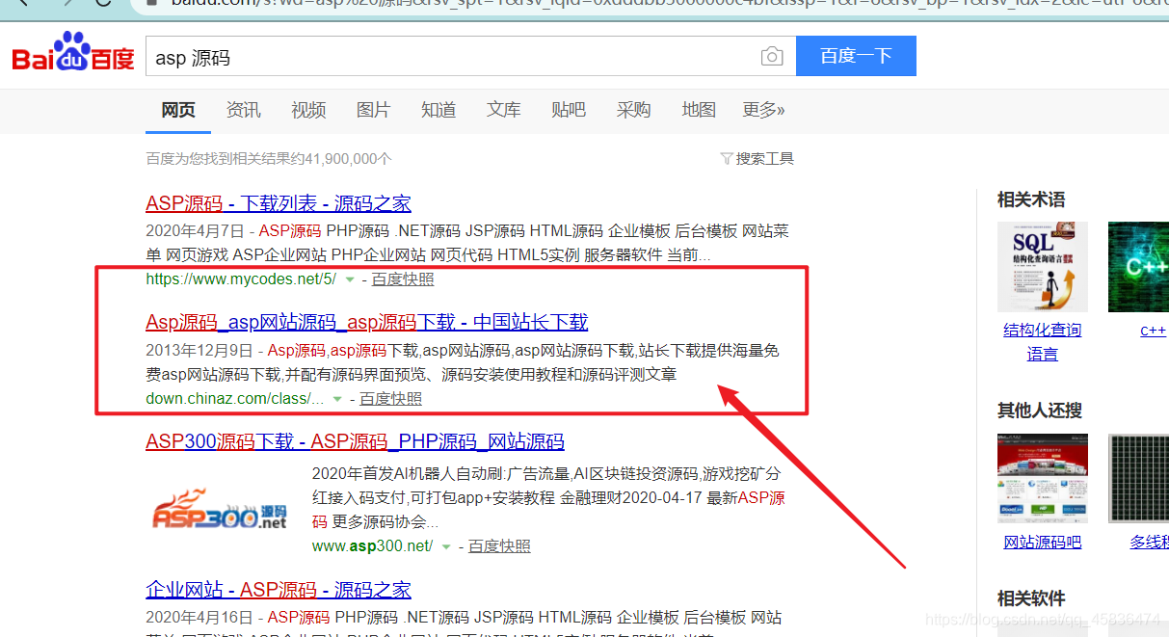The image size is (1169, 637).
Task: Click the grid thumbnail above 多线程
Action: pyautogui.click(x=1139, y=479)
